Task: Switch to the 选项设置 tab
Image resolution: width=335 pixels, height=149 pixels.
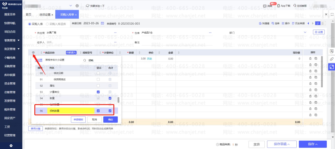Action: (x=45, y=15)
